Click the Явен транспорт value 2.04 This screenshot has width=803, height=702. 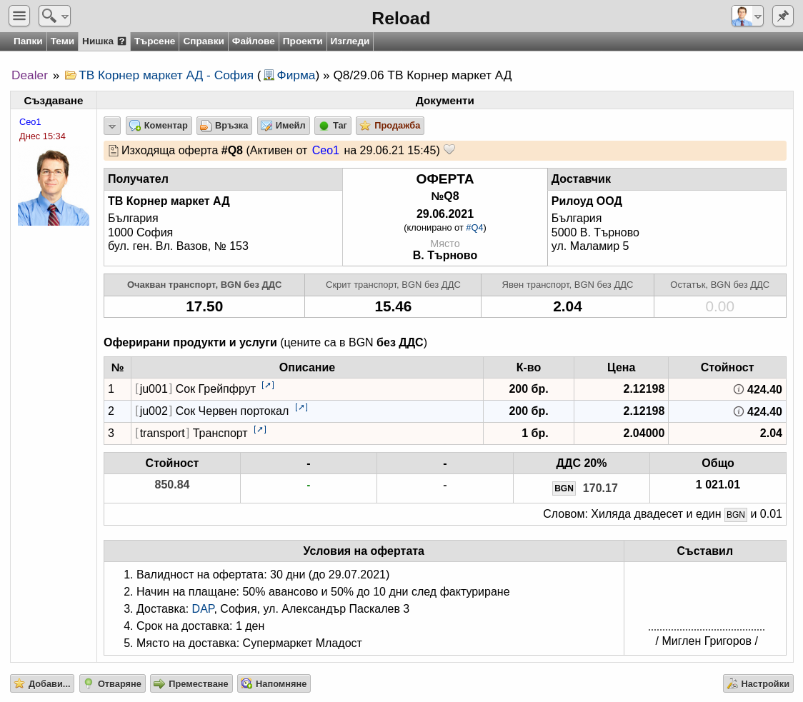[x=567, y=306]
